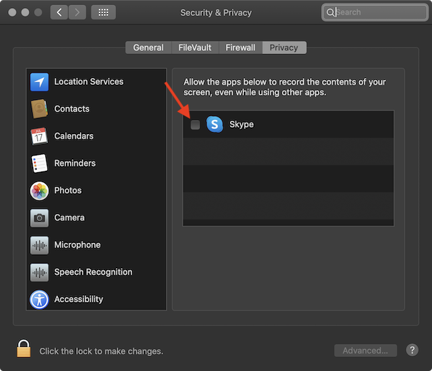
Task: Click the Reminders list icon
Action: [39, 163]
